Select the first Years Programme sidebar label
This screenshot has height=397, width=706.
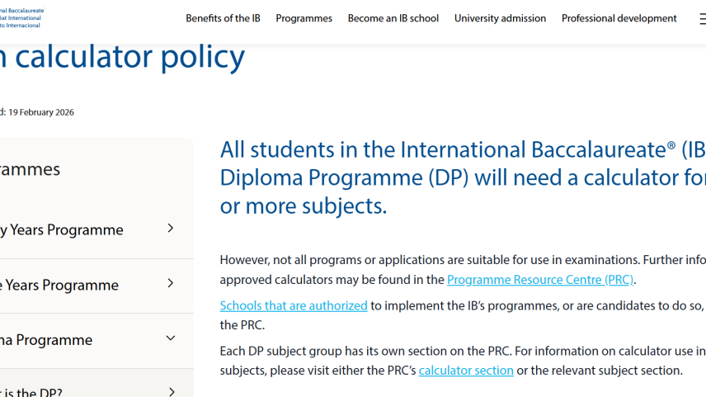tap(62, 229)
